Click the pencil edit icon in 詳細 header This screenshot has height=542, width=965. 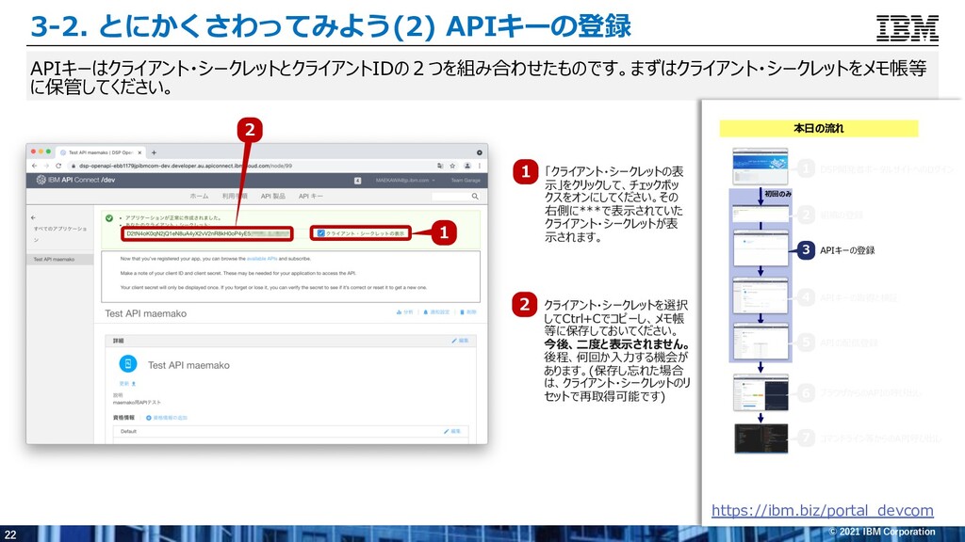pos(454,341)
